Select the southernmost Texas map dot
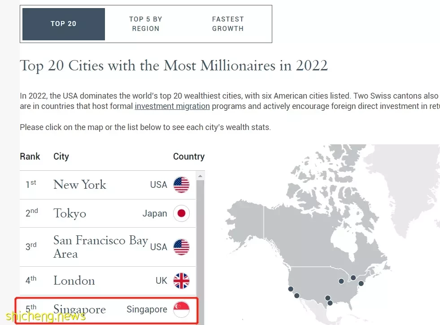Screen dimensions: 440x325 point(330,303)
